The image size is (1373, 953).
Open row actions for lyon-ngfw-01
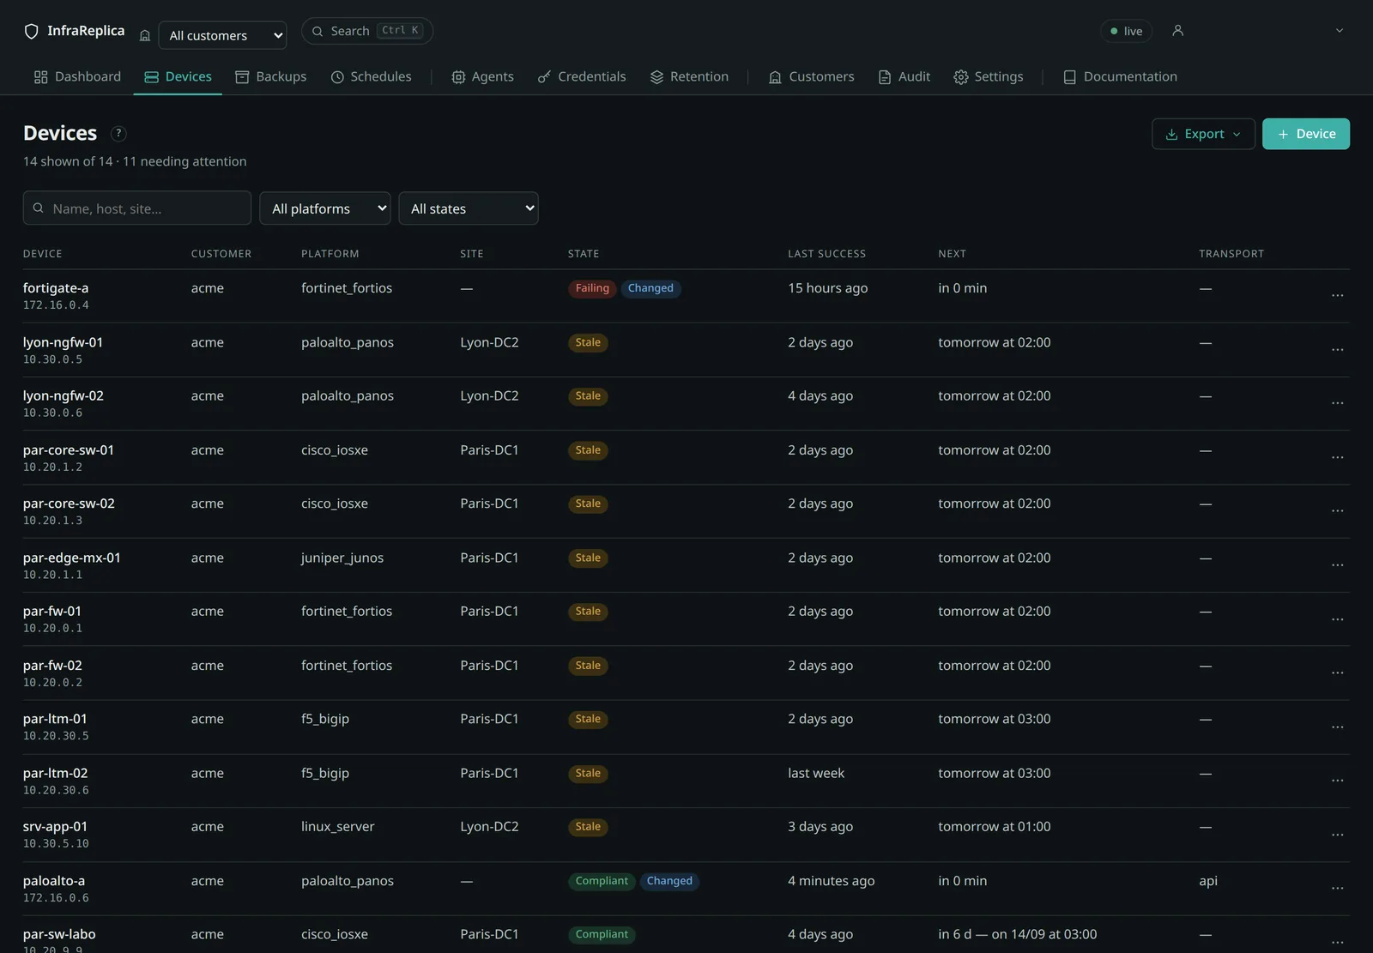(x=1337, y=350)
